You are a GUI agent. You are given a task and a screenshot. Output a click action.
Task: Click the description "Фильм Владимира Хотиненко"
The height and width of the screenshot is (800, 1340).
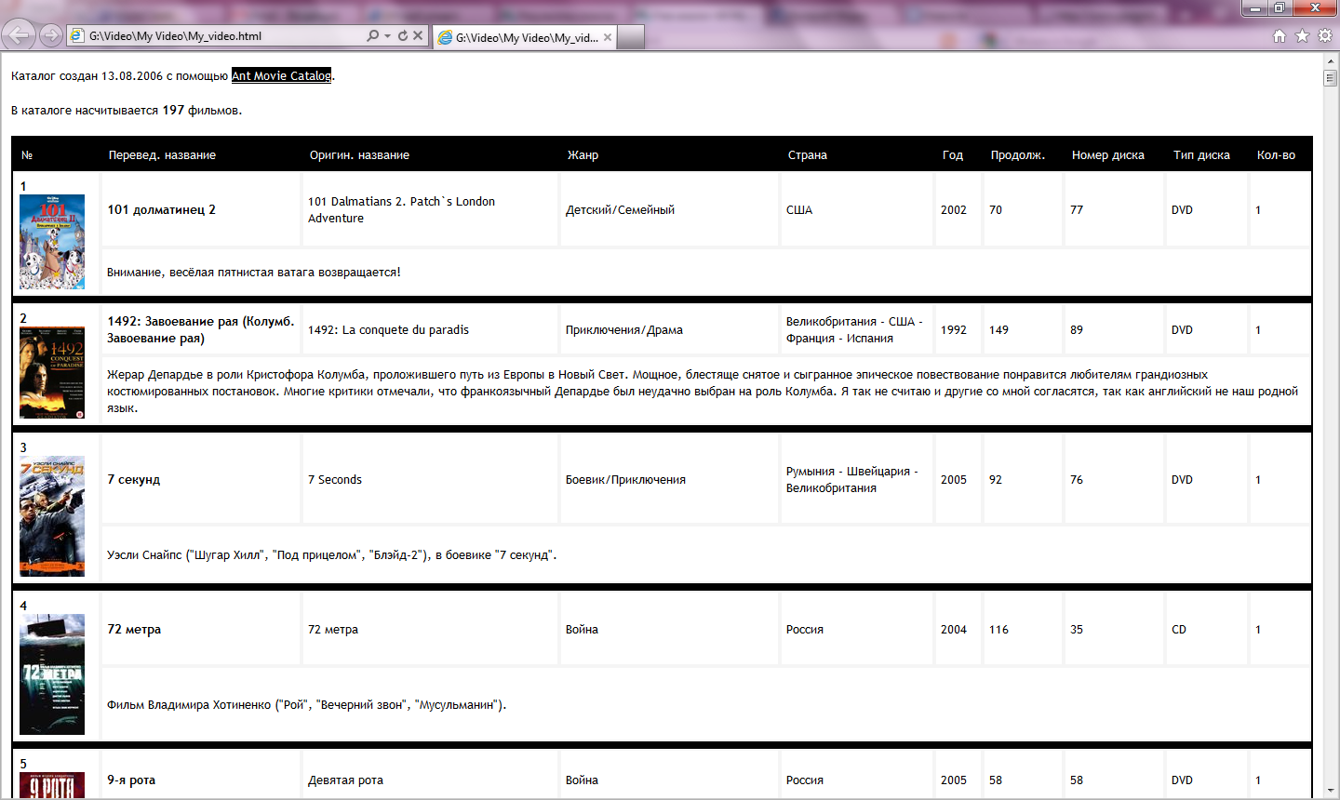307,705
